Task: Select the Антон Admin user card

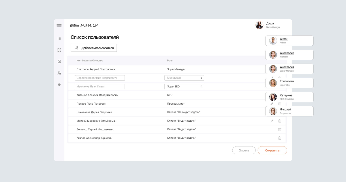Action: point(289,41)
